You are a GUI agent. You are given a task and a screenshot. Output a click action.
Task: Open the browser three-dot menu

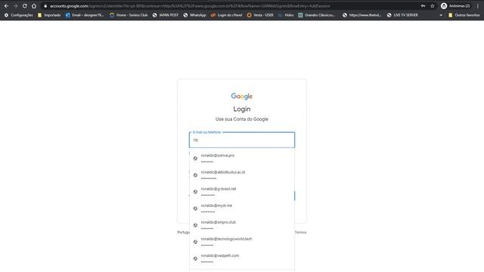(477, 6)
